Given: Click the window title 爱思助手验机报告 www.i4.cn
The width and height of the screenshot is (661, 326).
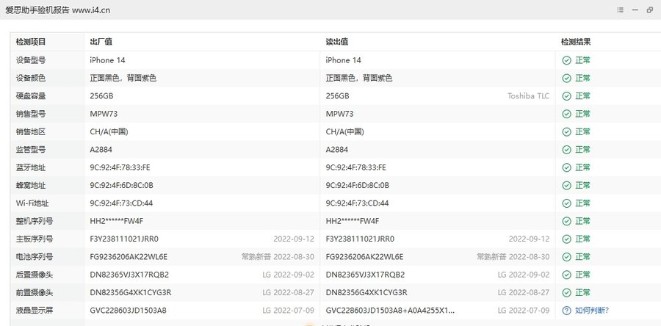Looking at the screenshot, I should [58, 10].
